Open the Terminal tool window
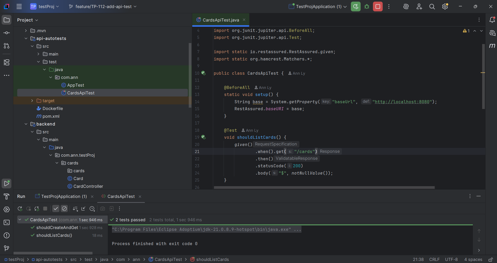This screenshot has height=263, width=497. (7, 222)
